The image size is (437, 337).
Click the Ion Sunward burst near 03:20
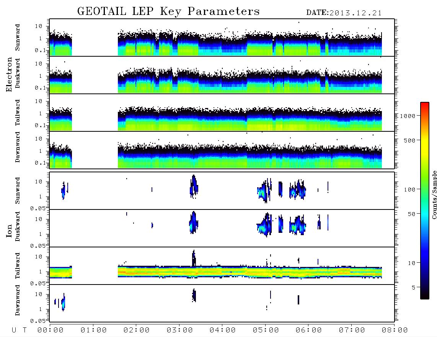[194, 186]
